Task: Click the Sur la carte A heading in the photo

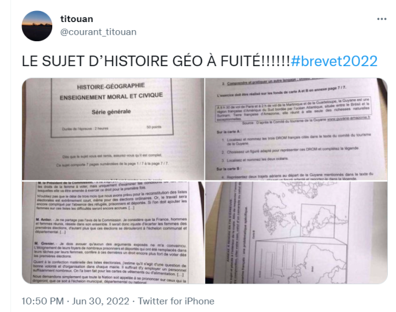Action: pyautogui.click(x=229, y=132)
